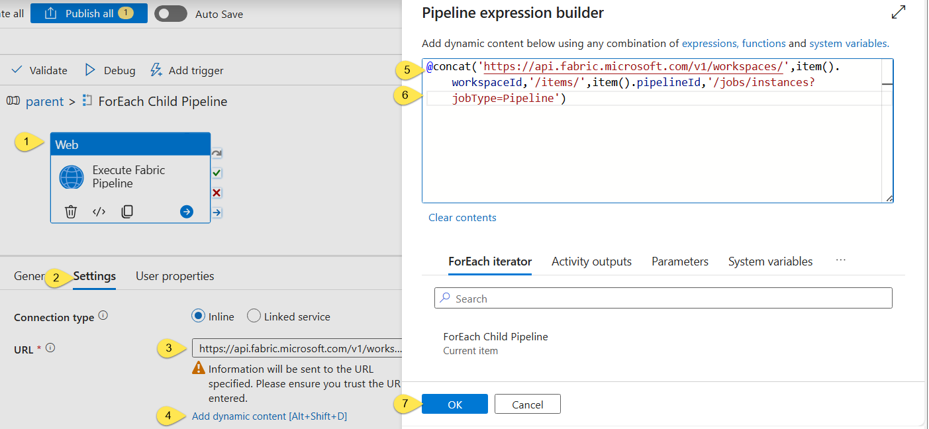Open the Activity outputs tab
The height and width of the screenshot is (429, 929).
pos(591,262)
